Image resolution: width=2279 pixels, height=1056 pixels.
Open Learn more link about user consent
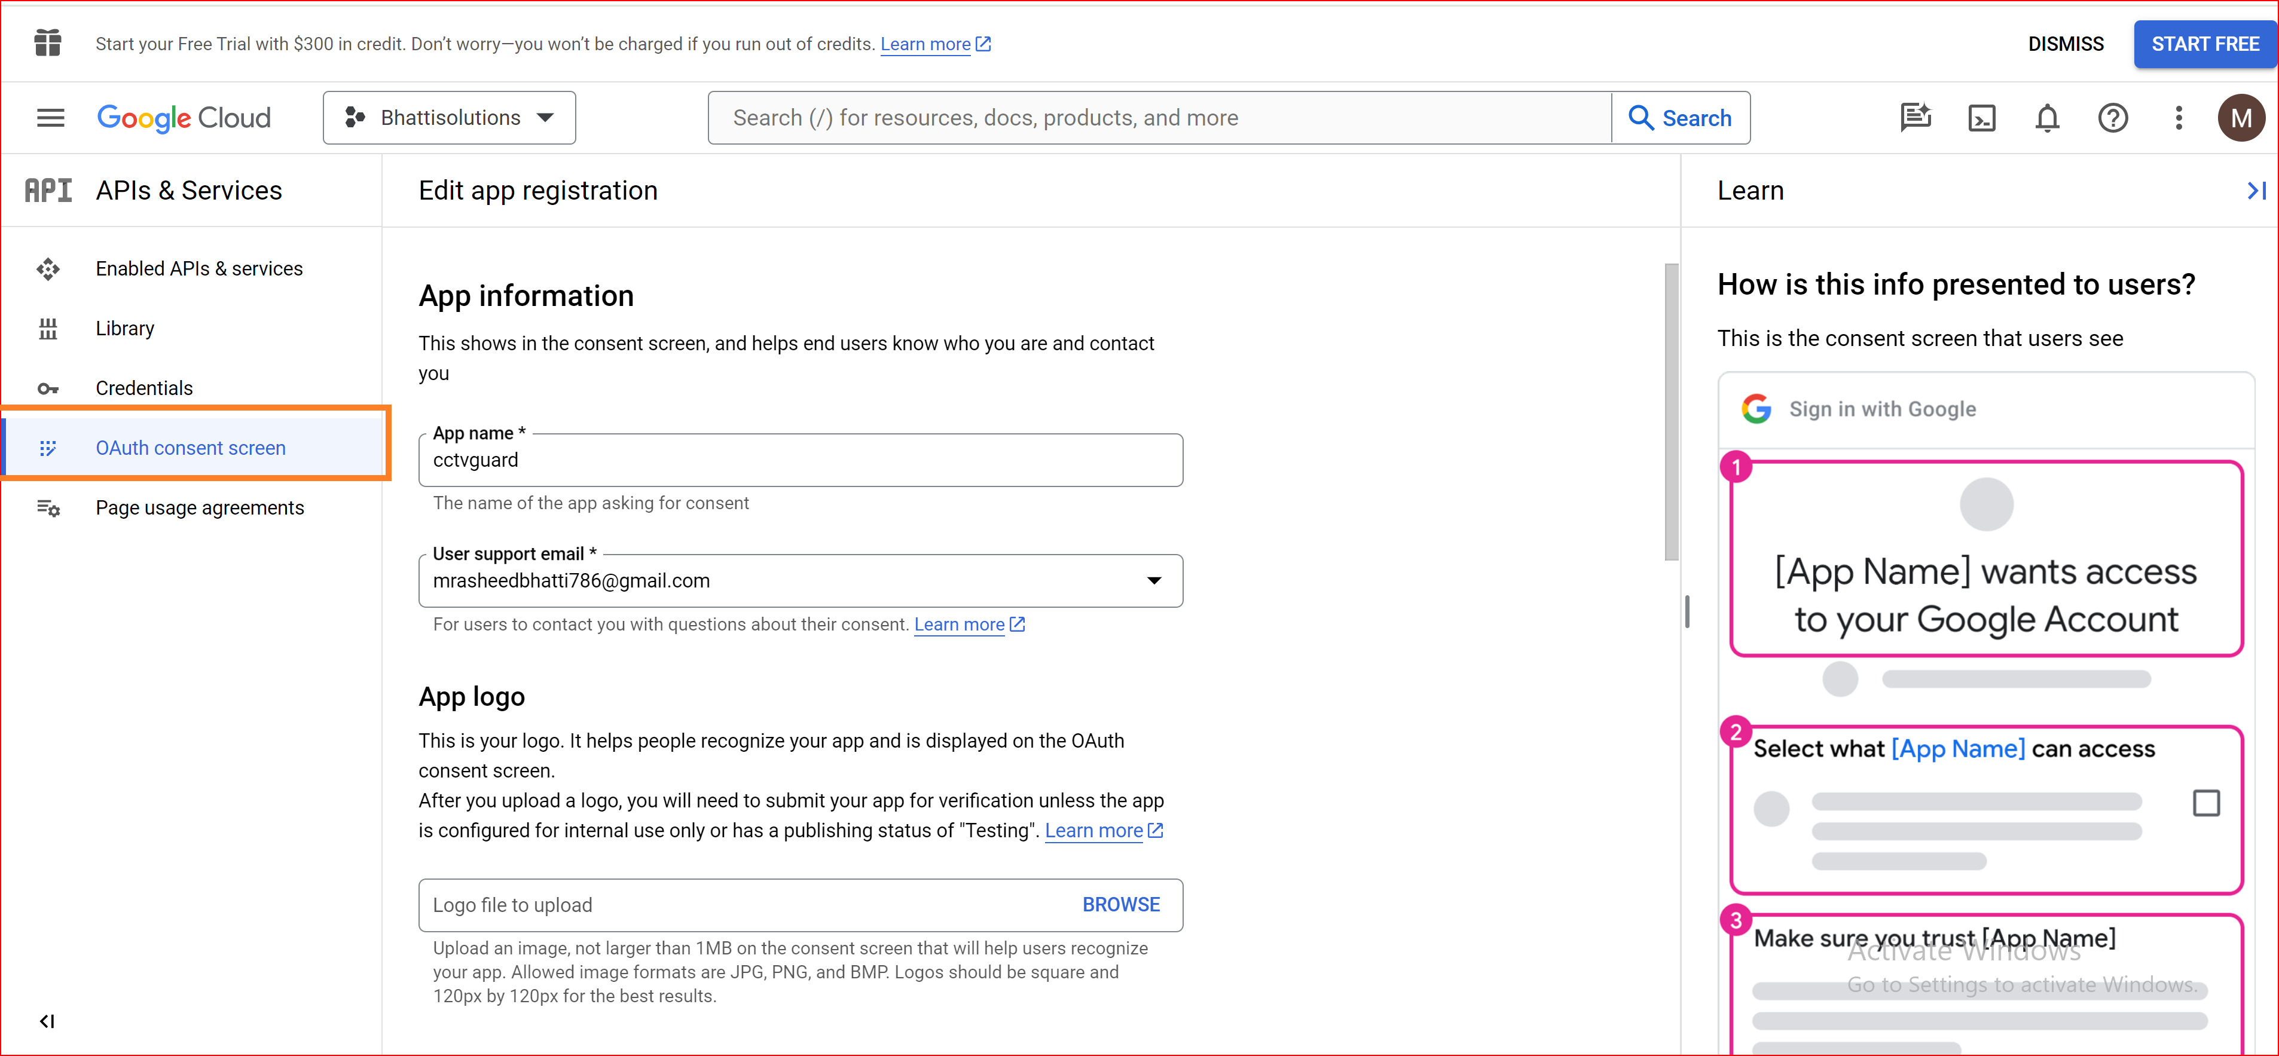click(959, 625)
